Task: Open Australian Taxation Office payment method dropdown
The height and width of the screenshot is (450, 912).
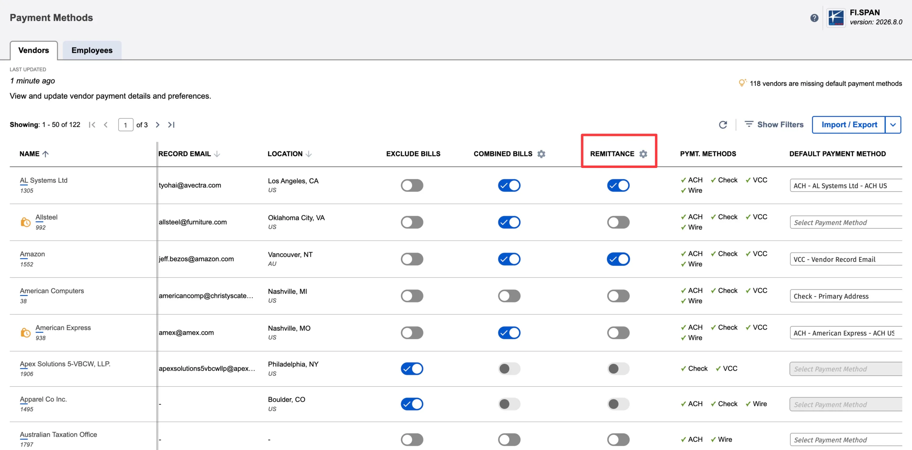Action: pos(846,440)
